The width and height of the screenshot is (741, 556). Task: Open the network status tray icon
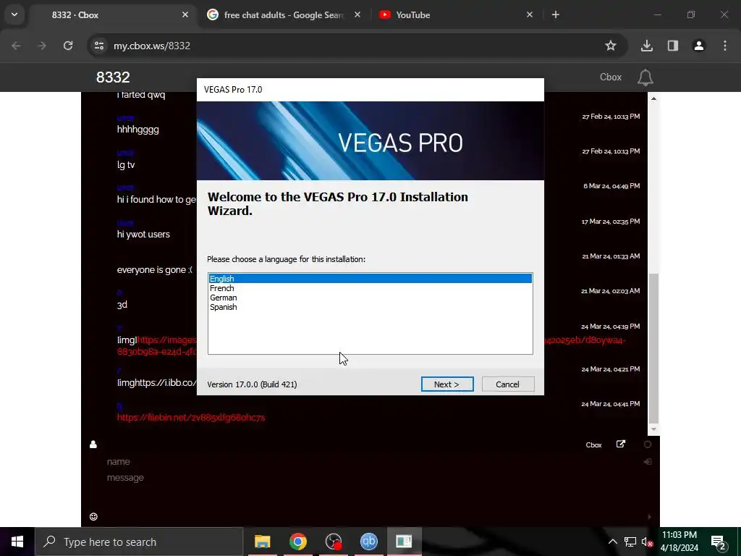630,542
